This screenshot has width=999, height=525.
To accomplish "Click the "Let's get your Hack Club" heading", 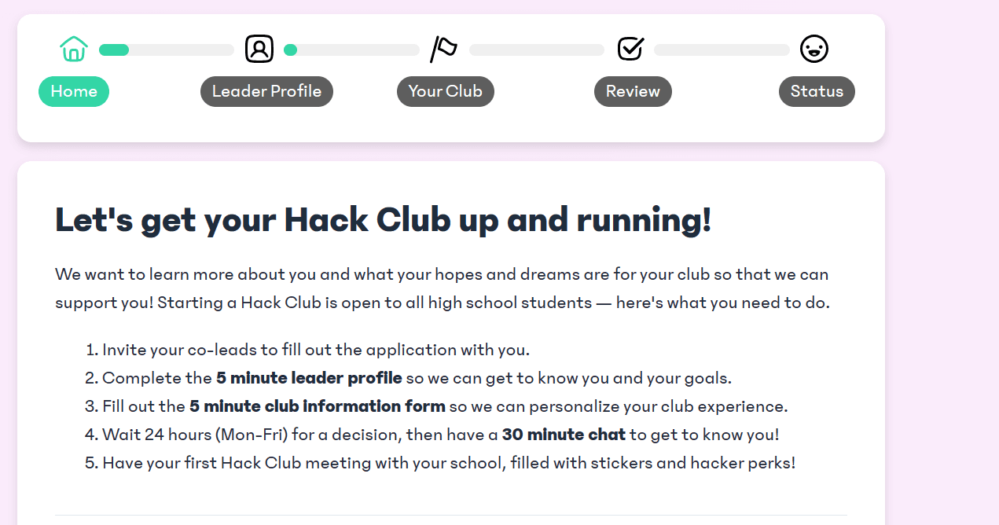I will click(383, 220).
